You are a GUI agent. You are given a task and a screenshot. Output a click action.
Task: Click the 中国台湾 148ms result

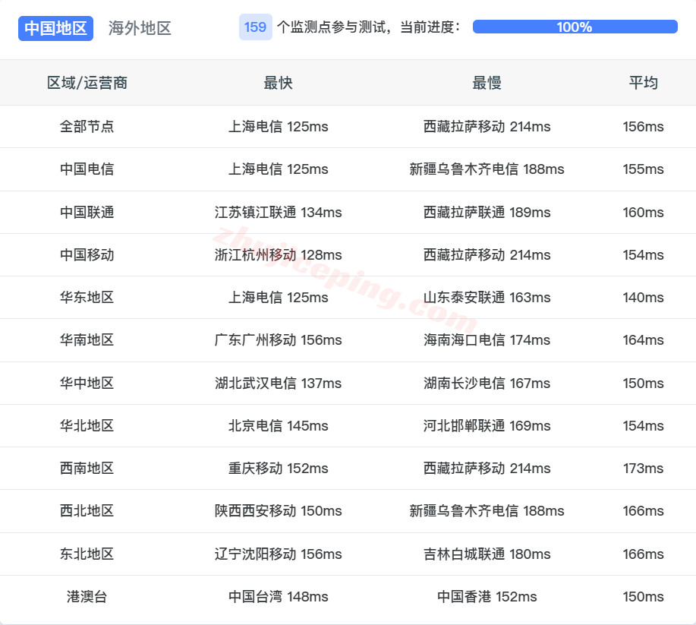[278, 597]
